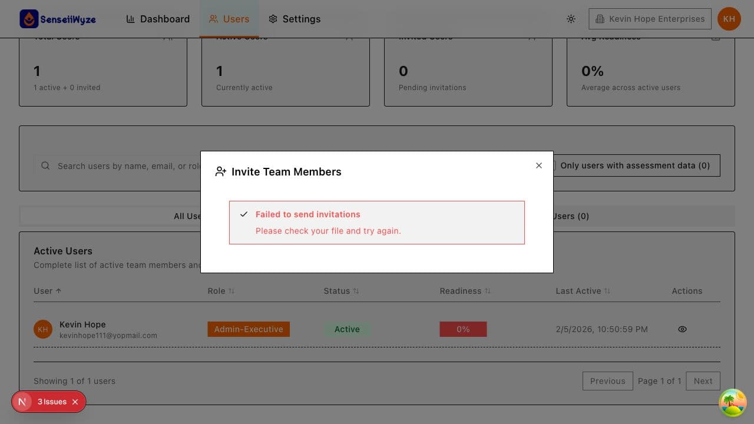Click the gear icon next to Settings

(x=273, y=19)
